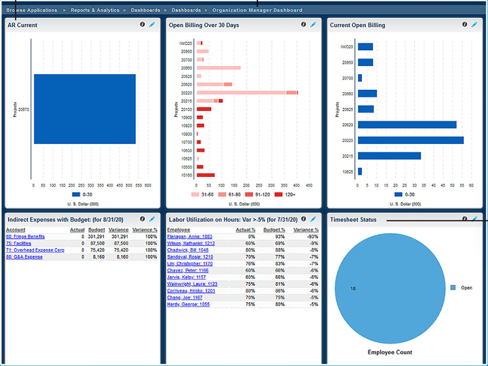Open employee link Flanagan, Anne: 1083

[191, 236]
